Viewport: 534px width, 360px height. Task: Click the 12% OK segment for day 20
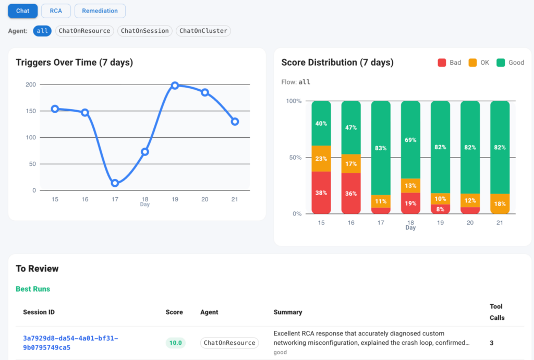point(470,200)
